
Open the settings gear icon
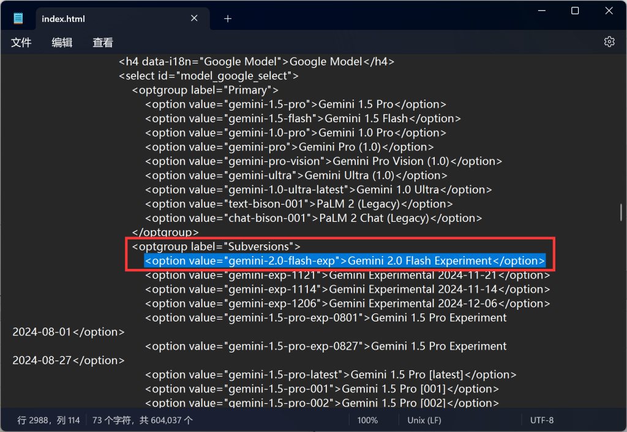[x=609, y=42]
